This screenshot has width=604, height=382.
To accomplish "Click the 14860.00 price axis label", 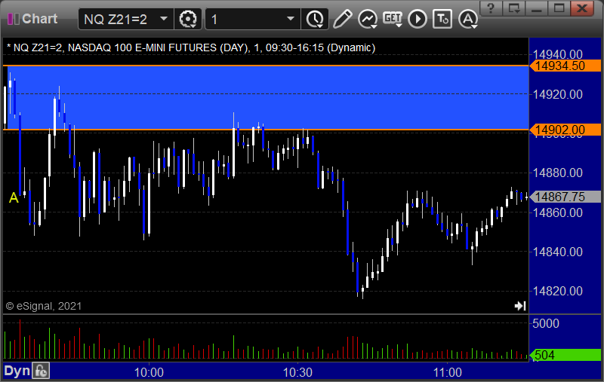I will 557,212.
